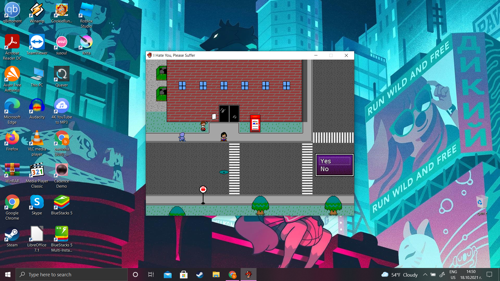Viewport: 500px width, 281px height.
Task: Open Microsoft Edge desktop icon
Action: (12, 111)
